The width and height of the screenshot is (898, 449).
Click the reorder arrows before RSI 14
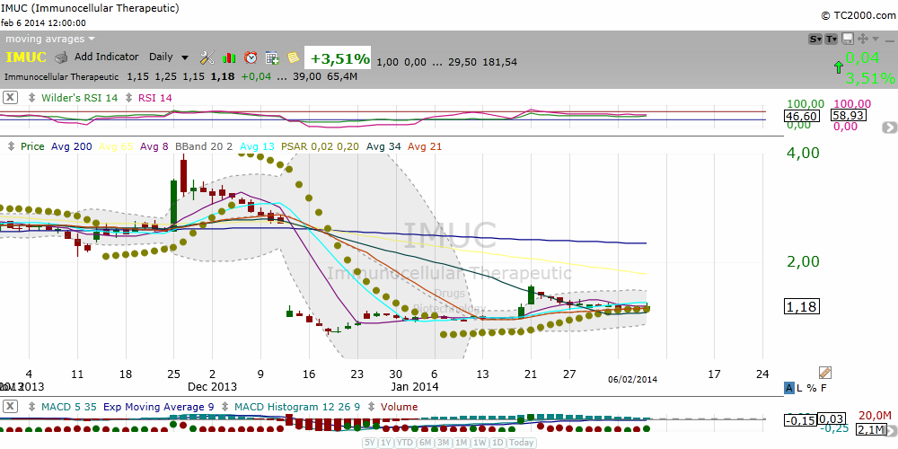point(128,98)
